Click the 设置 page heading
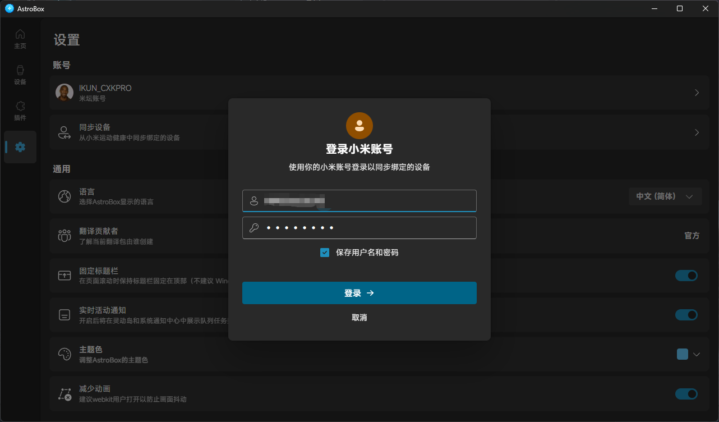 (x=67, y=40)
